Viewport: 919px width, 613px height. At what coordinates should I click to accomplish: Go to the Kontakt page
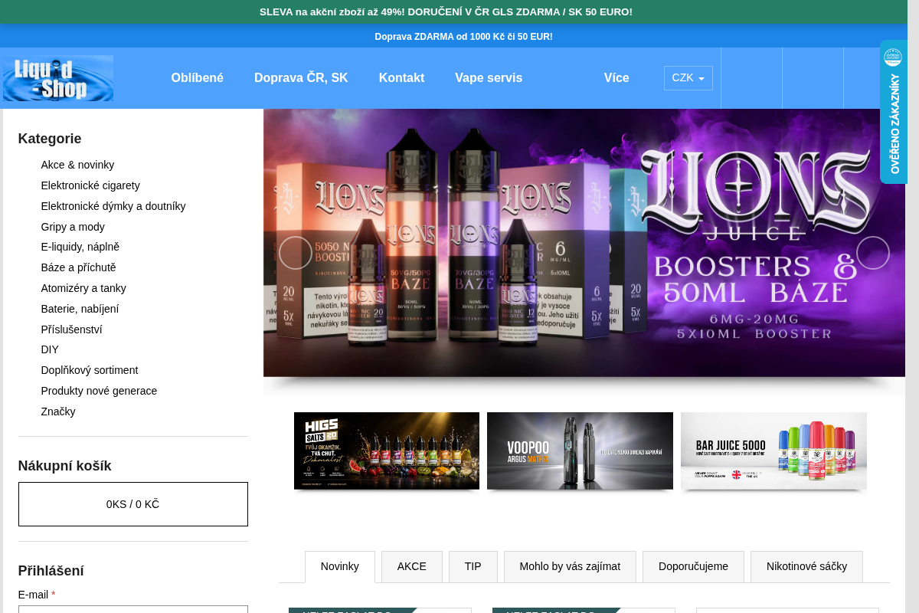click(x=401, y=78)
